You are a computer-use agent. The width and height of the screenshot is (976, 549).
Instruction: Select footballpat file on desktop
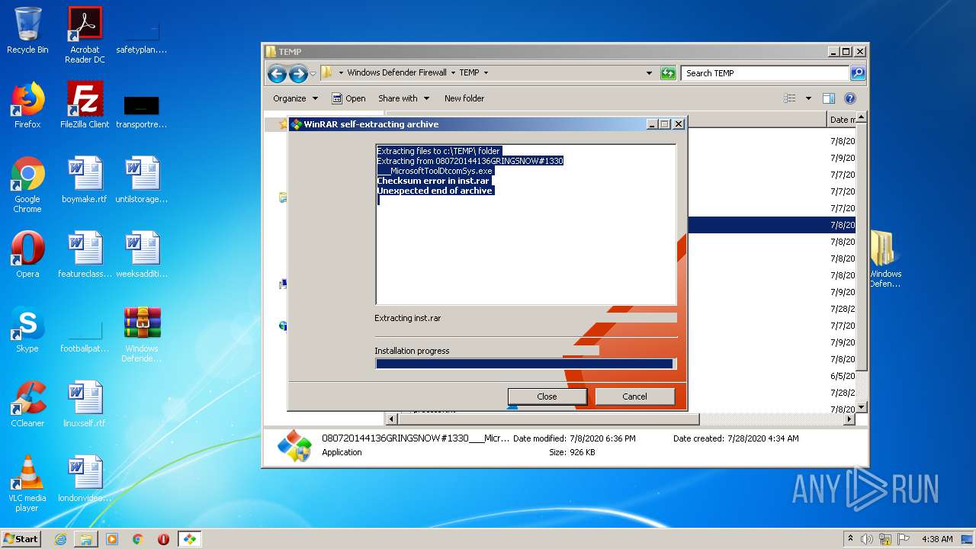pyautogui.click(x=85, y=335)
